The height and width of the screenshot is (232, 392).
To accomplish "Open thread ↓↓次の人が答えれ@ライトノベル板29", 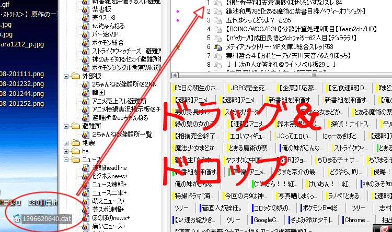I will 281,65.
